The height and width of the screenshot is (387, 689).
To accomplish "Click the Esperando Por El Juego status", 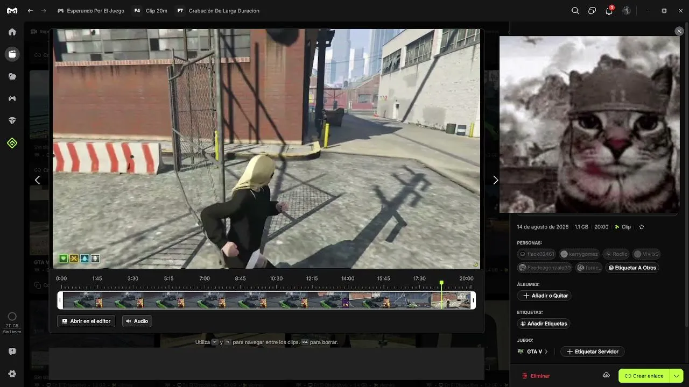I will 90,11.
